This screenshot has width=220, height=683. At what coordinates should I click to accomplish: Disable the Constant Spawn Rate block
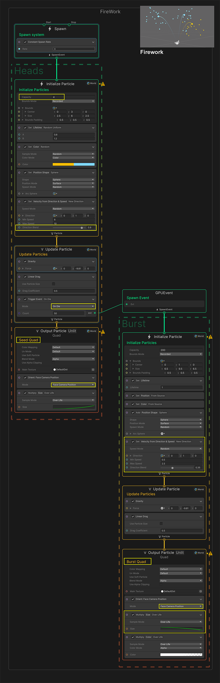click(x=25, y=42)
